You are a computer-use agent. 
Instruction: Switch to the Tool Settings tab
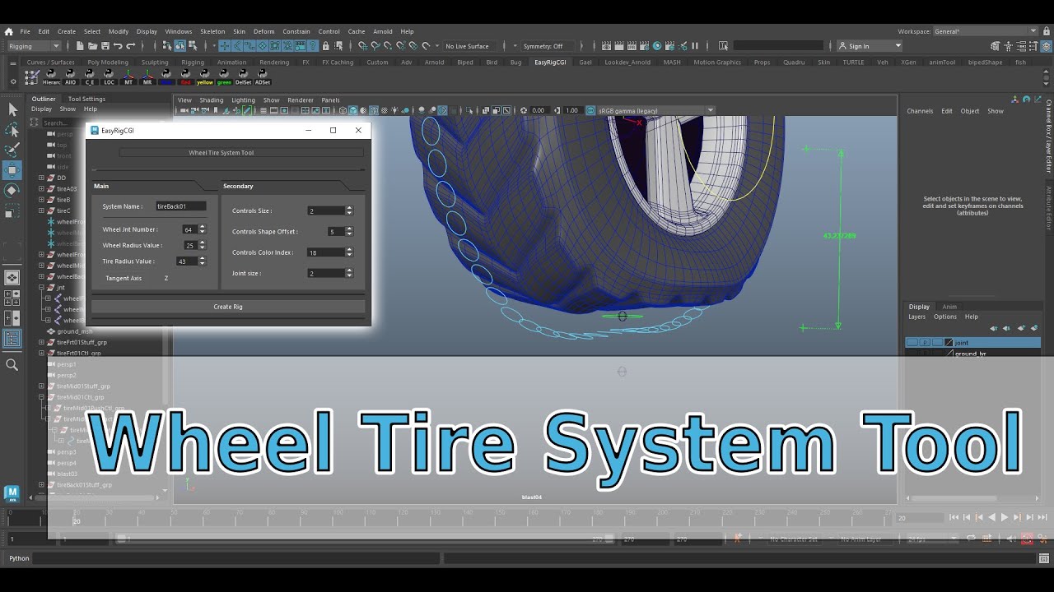pyautogui.click(x=86, y=99)
